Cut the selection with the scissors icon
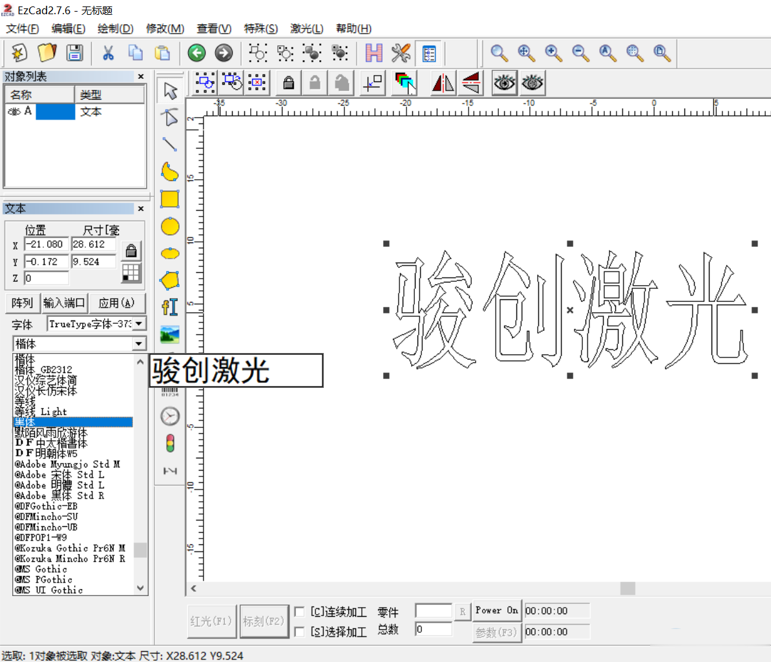 coord(108,52)
